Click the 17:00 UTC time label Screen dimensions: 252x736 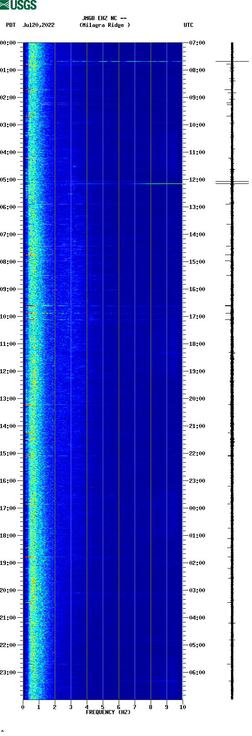tap(197, 317)
